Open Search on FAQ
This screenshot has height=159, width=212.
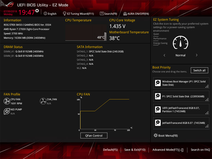pyautogui.click(x=200, y=150)
